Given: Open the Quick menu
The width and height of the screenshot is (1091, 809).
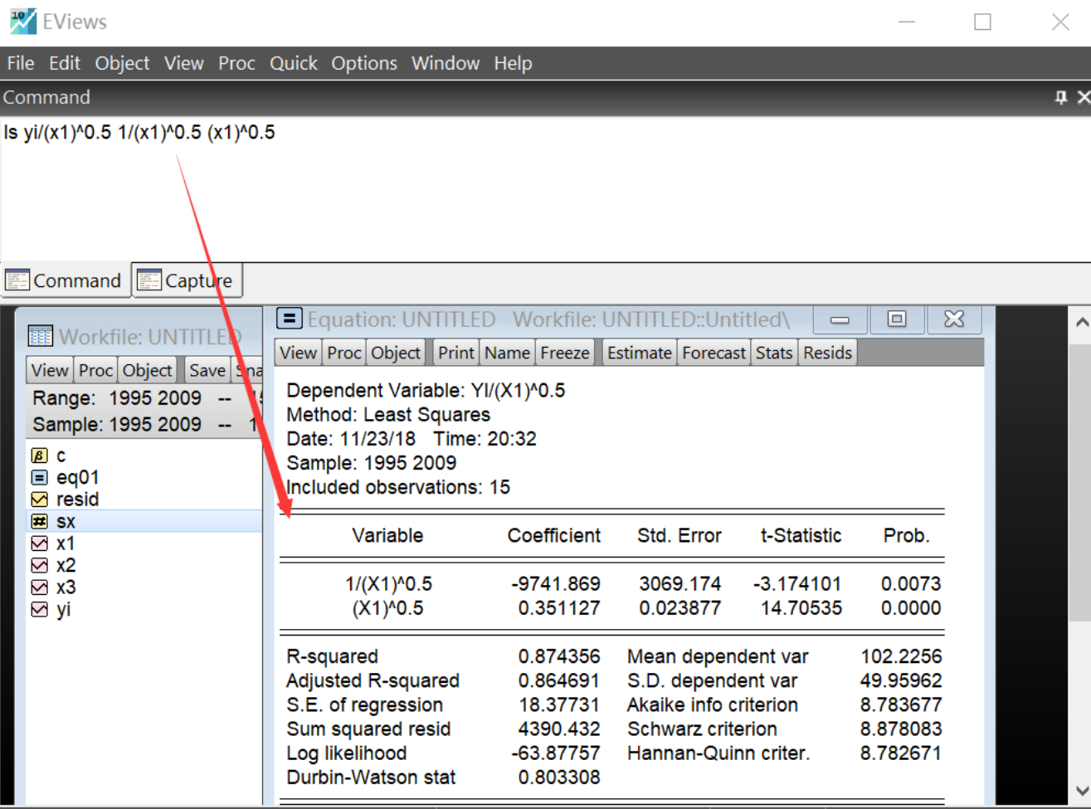Looking at the screenshot, I should (x=293, y=63).
